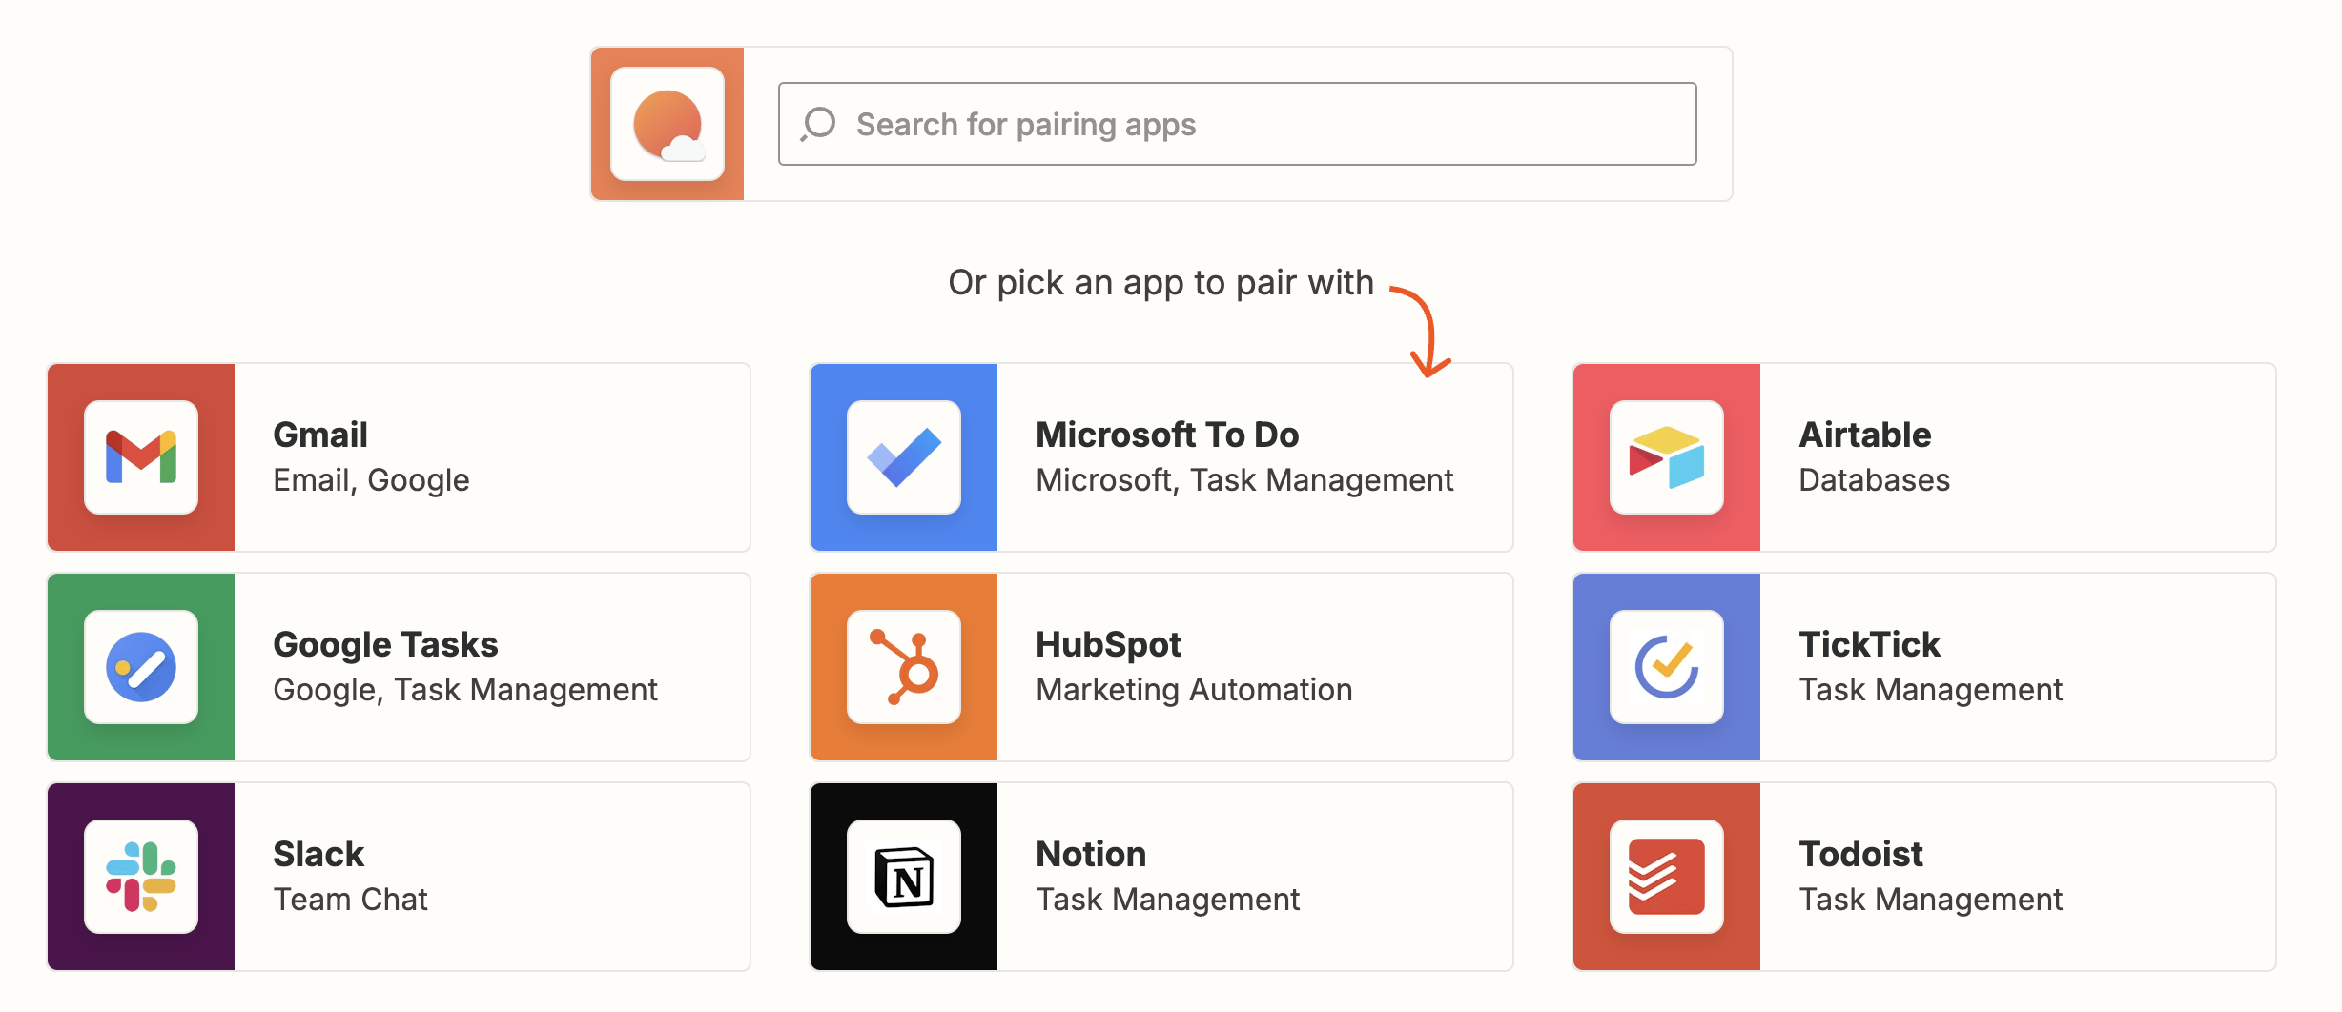2342x1012 pixels.
Task: Click the Google Tasks app icon
Action: tap(141, 667)
